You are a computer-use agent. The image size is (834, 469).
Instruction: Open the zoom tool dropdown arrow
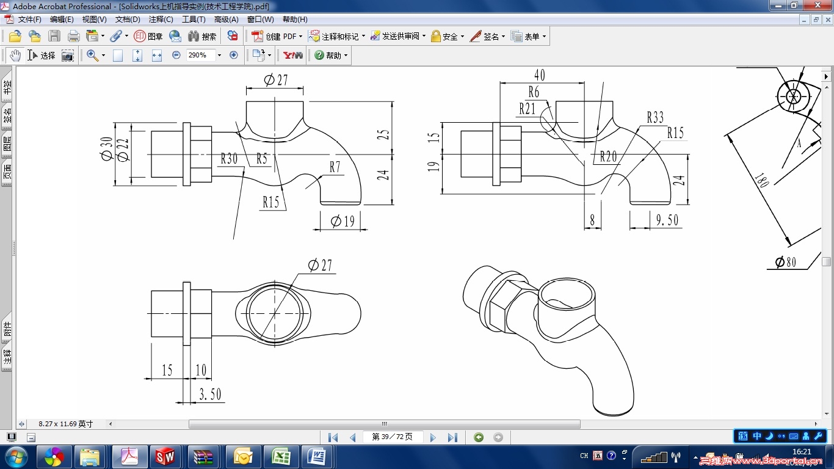pos(103,55)
